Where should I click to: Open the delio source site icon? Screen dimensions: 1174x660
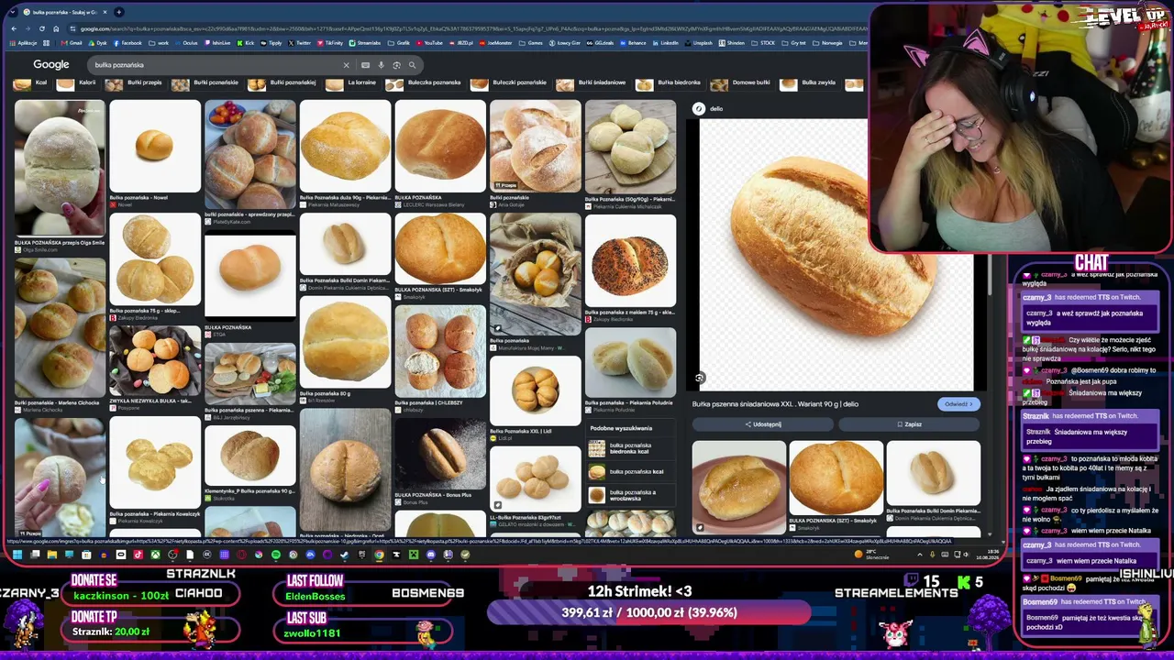coord(699,109)
